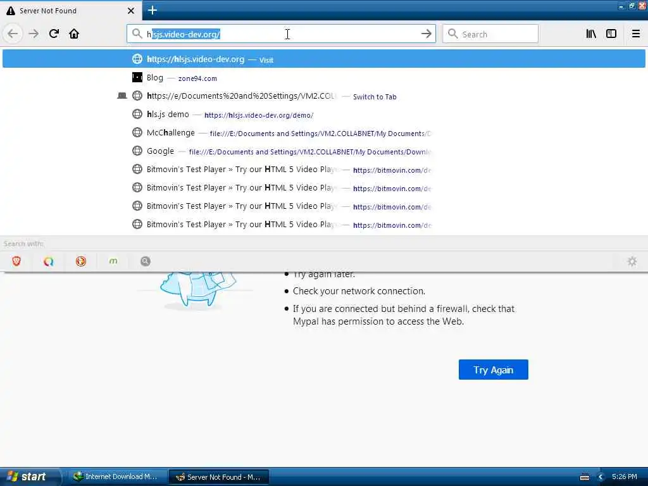This screenshot has height=486, width=648.
Task: Click the "Search with:" label
Action: pos(23,244)
